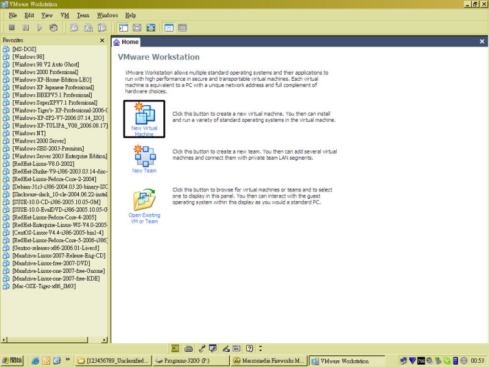Select [Windows-XP-Home-Edition-LEO] favorite
The width and height of the screenshot is (489, 367).
point(52,80)
